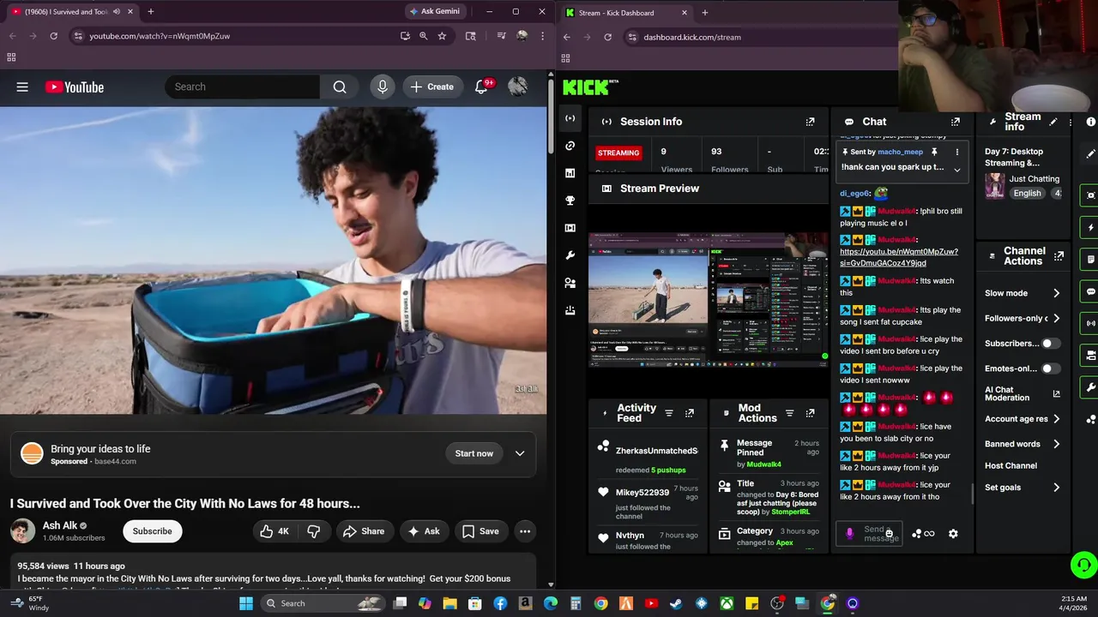
Task: Activate YouTube voice search microphone
Action: pos(383,87)
